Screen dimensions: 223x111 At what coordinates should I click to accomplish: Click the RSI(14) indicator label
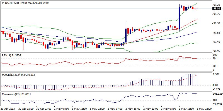point(7,56)
